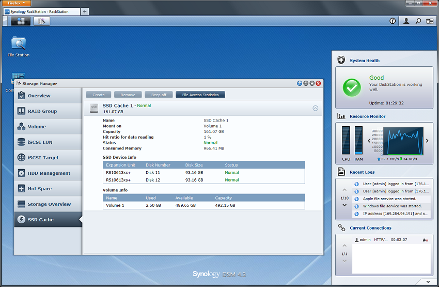439x287 pixels.
Task: Select Volume 1 row in Volume Info
Action: (x=204, y=205)
